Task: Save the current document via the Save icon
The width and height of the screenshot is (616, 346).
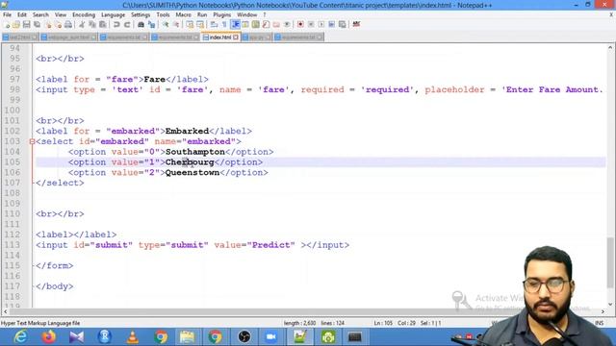Action: [26, 25]
